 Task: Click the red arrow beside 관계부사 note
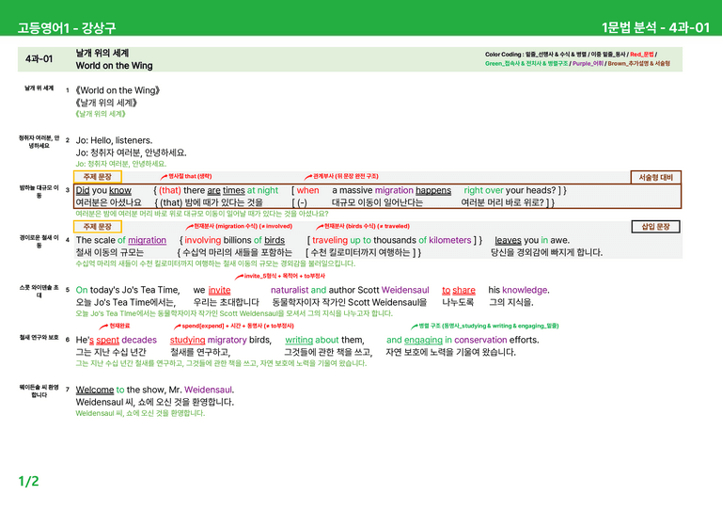(x=308, y=177)
